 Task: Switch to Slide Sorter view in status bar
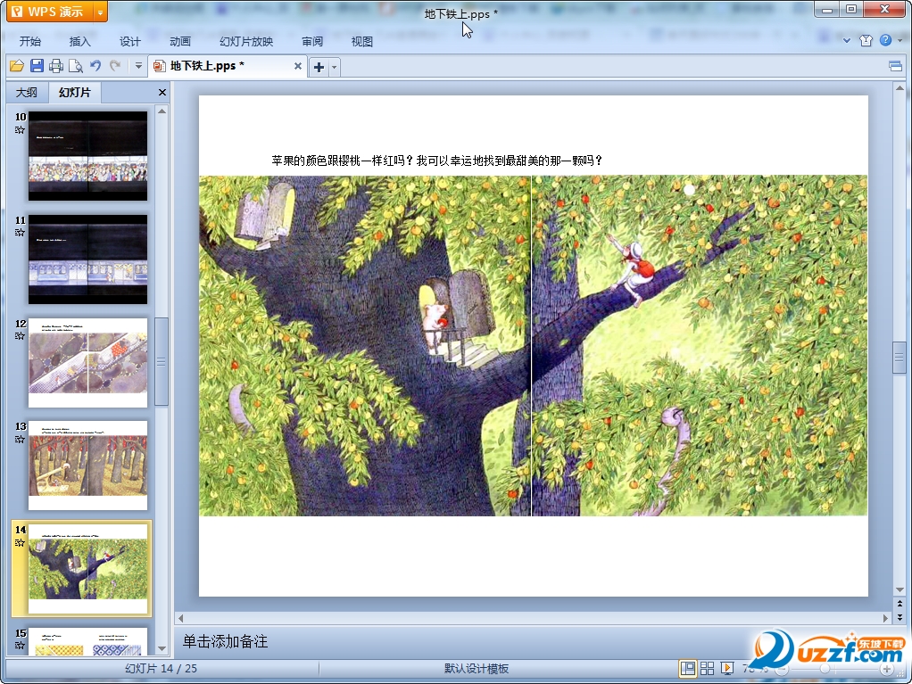point(708,669)
